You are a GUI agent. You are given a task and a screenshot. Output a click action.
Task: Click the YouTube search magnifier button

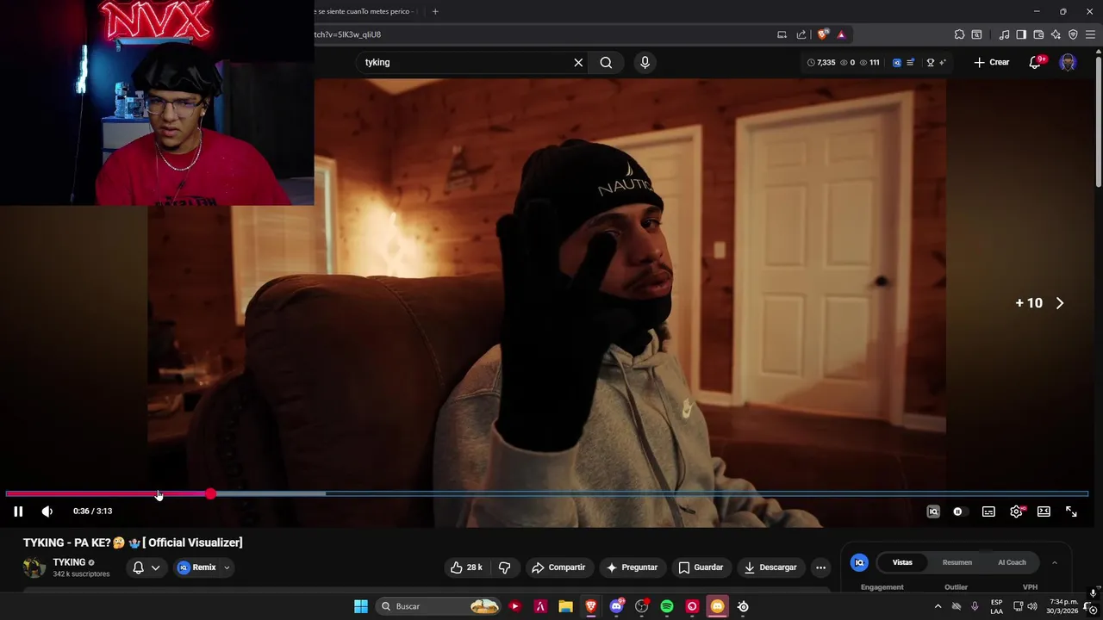[x=606, y=62]
